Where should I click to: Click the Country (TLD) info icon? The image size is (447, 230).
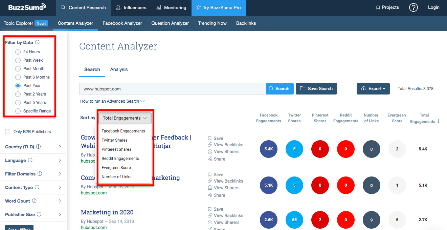[x=38, y=147]
